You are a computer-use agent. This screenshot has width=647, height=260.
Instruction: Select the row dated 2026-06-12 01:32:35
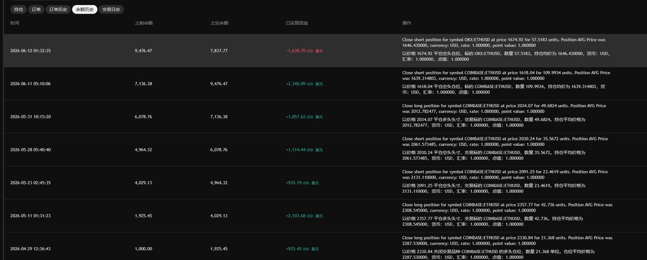325,51
